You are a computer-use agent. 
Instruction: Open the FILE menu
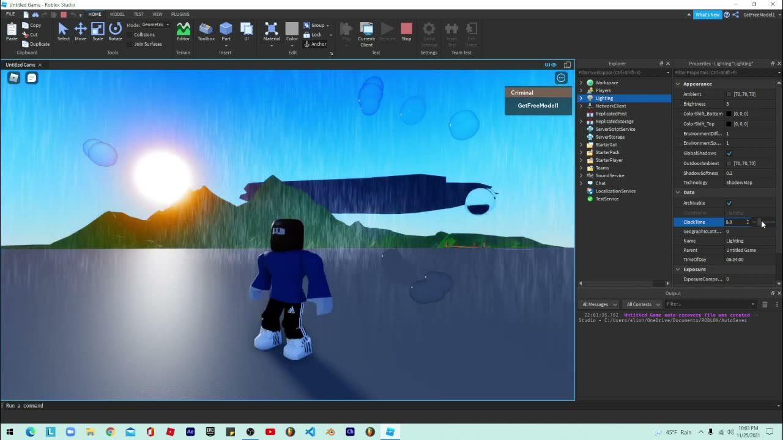pyautogui.click(x=10, y=14)
